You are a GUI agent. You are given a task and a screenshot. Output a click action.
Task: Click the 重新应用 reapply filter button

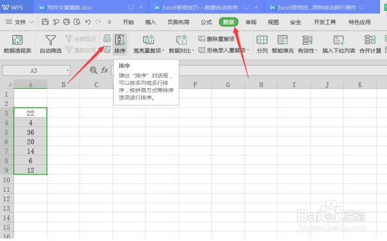click(x=81, y=50)
